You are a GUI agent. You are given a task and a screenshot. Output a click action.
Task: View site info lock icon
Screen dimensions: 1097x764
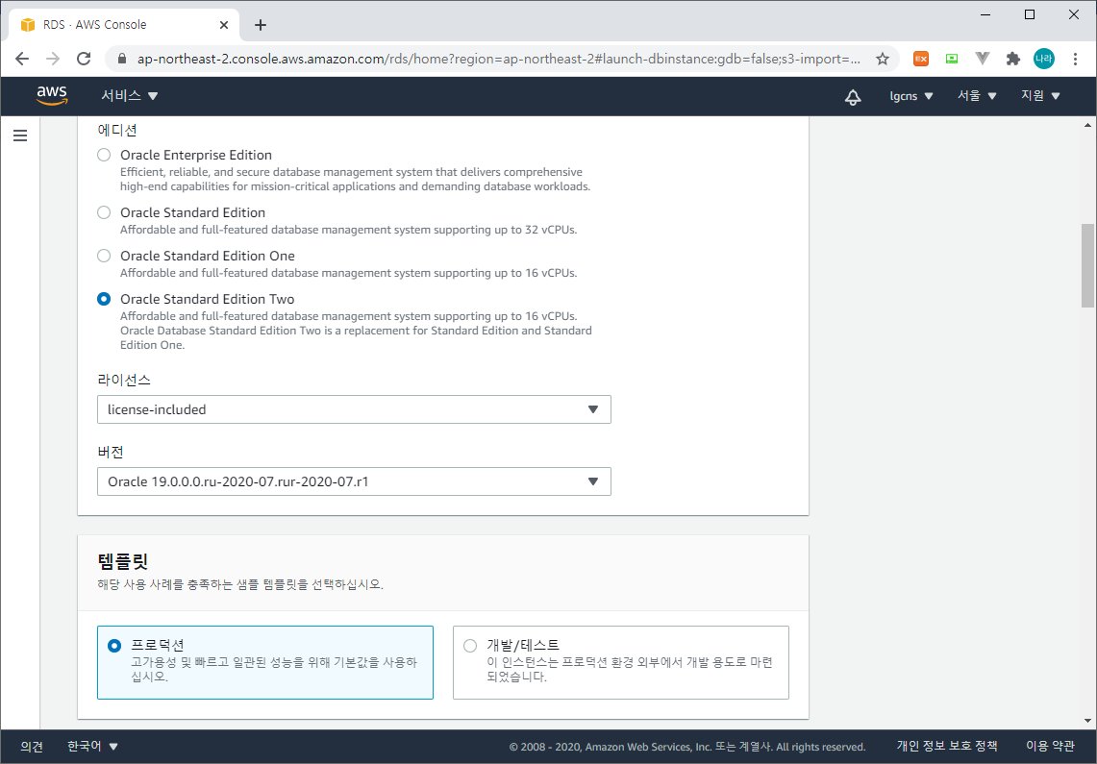click(x=122, y=59)
